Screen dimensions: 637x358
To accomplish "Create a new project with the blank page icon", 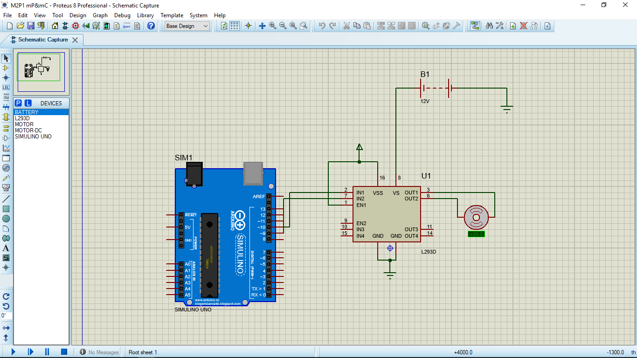I will click(x=10, y=26).
